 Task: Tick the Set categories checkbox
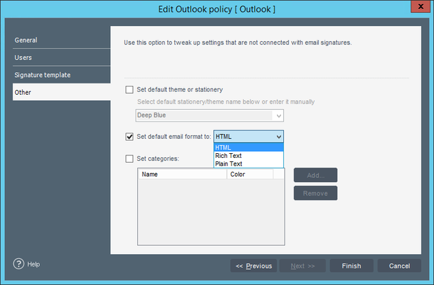130,159
